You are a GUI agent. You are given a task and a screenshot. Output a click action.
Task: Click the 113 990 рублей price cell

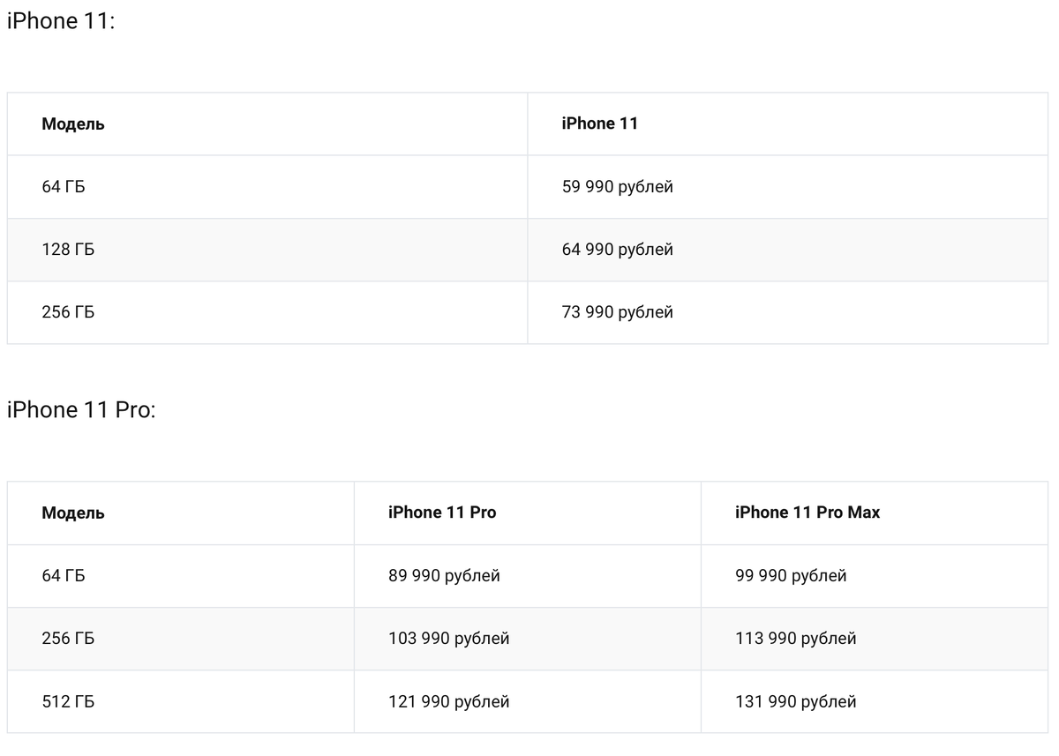[795, 639]
